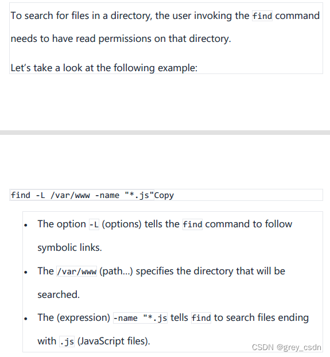The width and height of the screenshot is (330, 357).
Task: Click the '/var/www' inline code in second bullet
Action: [77, 271]
